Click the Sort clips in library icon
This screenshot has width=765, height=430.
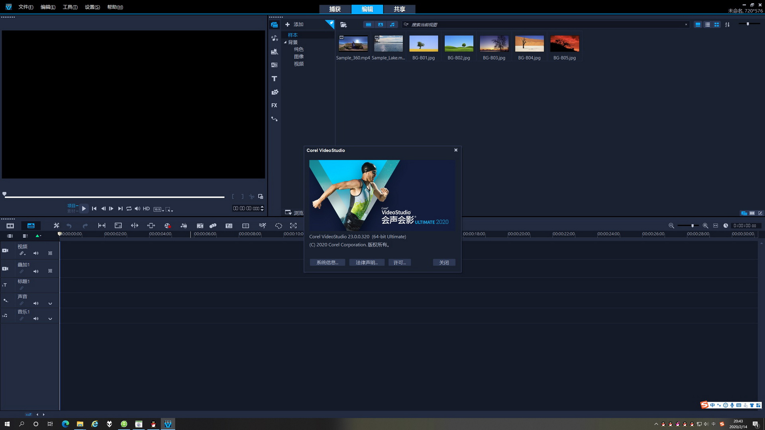727,25
